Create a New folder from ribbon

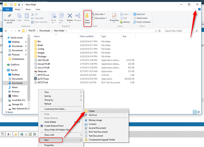click(x=87, y=19)
